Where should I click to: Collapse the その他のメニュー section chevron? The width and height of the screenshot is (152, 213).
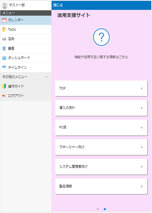(x=46, y=77)
